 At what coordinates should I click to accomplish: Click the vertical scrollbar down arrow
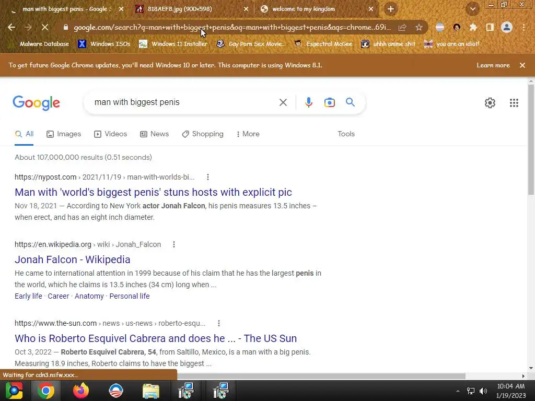pos(531,368)
